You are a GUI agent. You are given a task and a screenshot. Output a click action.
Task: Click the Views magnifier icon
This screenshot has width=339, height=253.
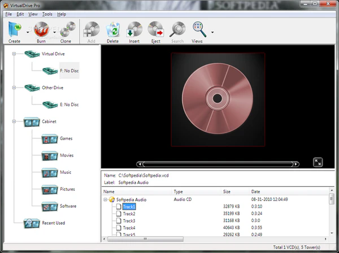198,29
